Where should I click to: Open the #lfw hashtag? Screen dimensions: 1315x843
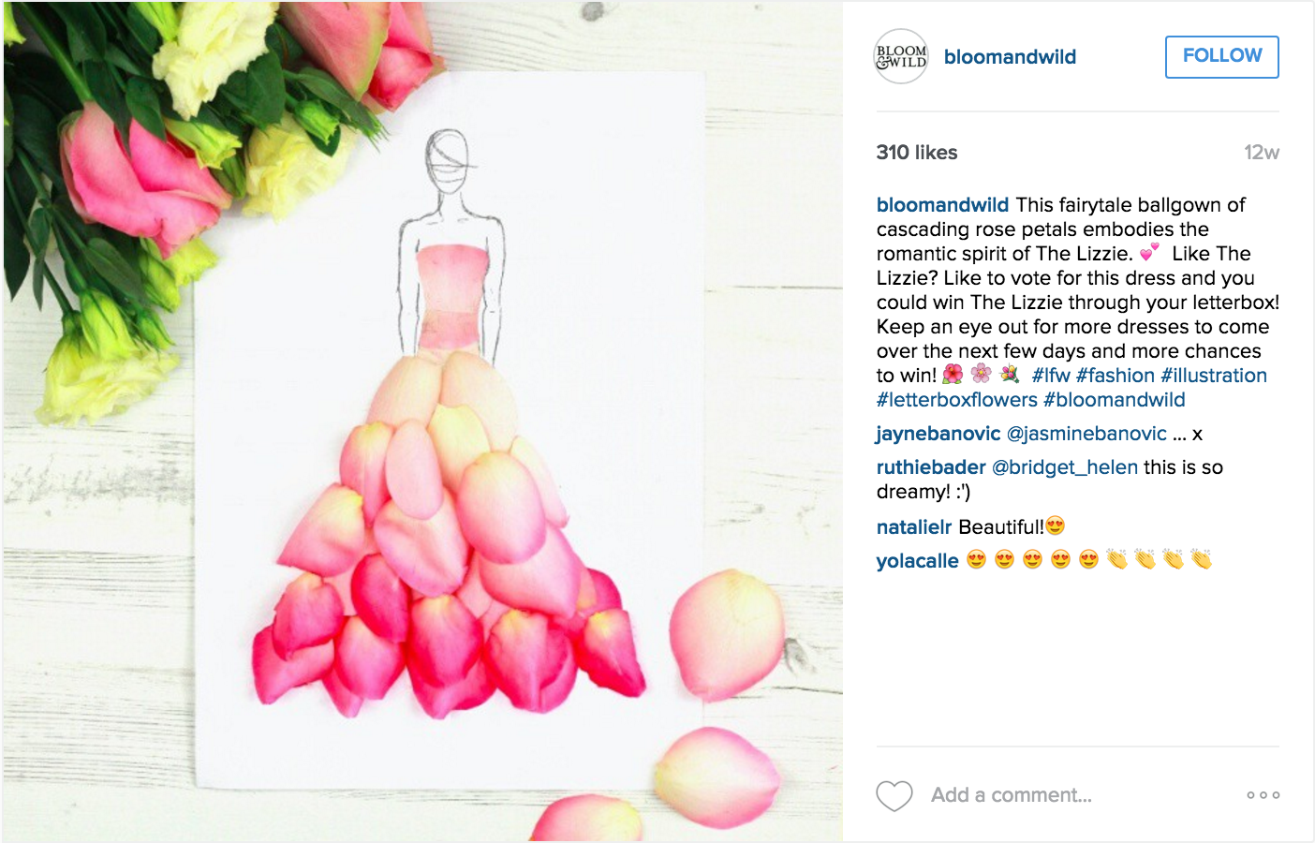point(1051,376)
